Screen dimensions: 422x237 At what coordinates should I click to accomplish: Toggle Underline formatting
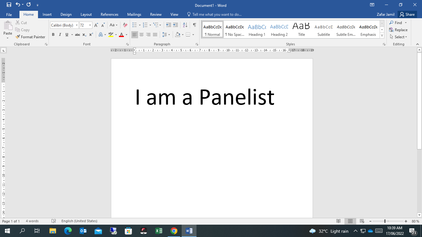pos(67,35)
